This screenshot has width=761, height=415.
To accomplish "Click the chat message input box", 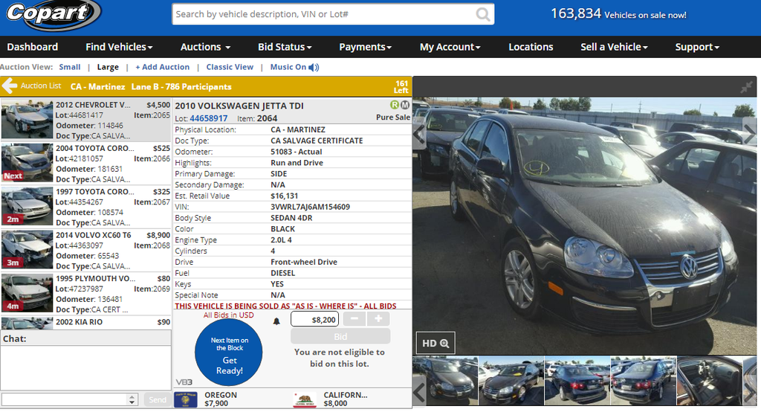I will click(65, 399).
